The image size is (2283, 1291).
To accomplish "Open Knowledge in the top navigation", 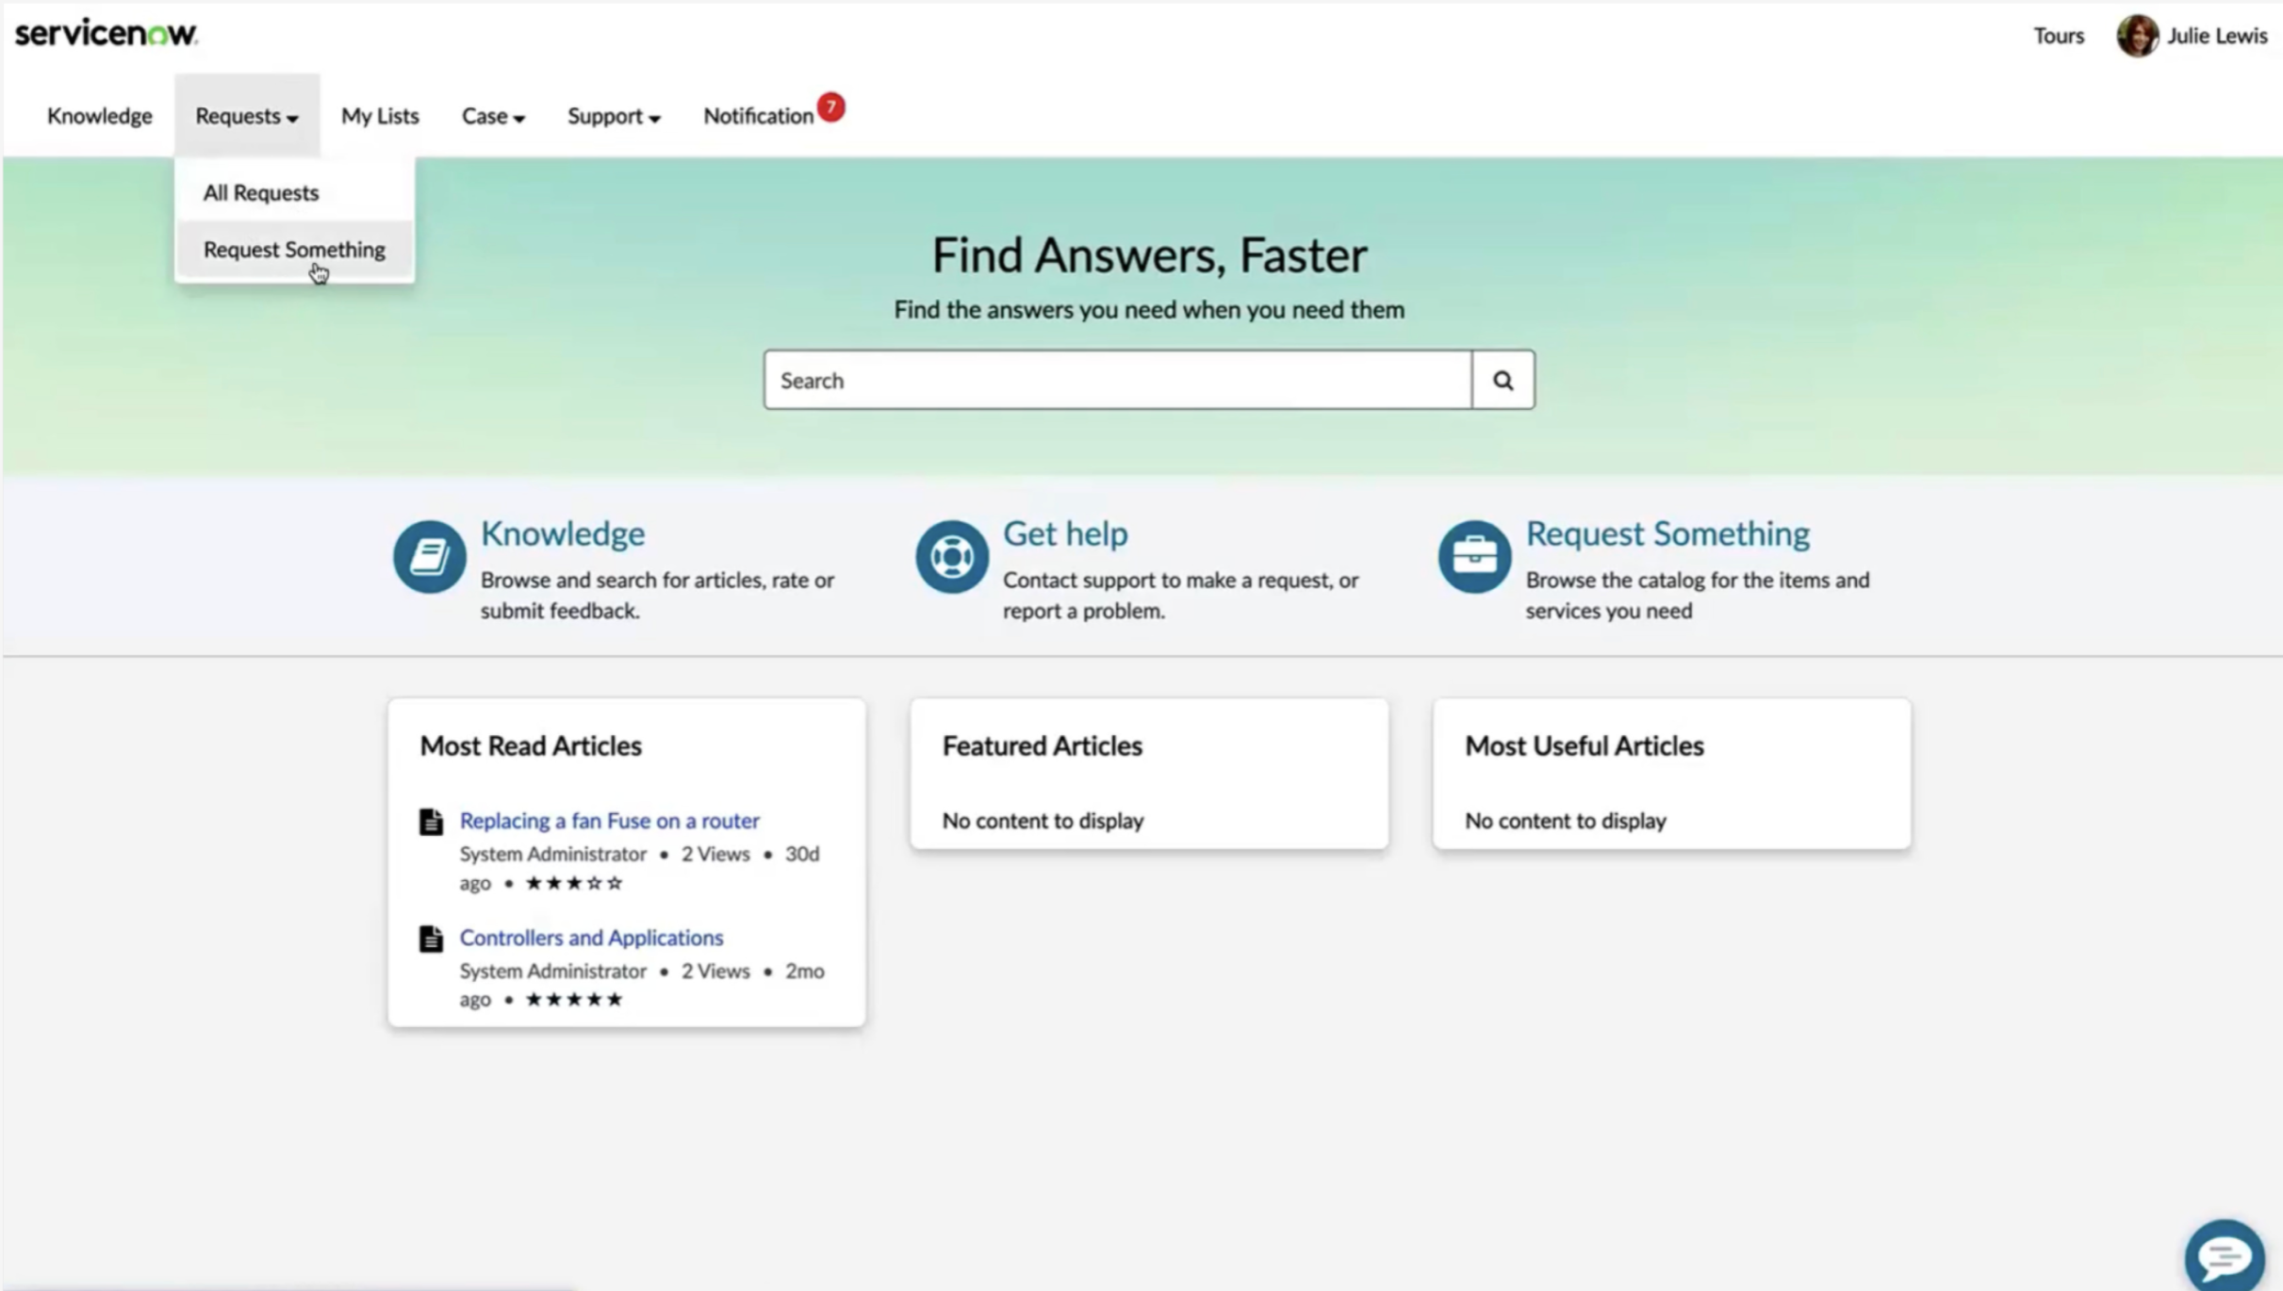I will pyautogui.click(x=100, y=116).
